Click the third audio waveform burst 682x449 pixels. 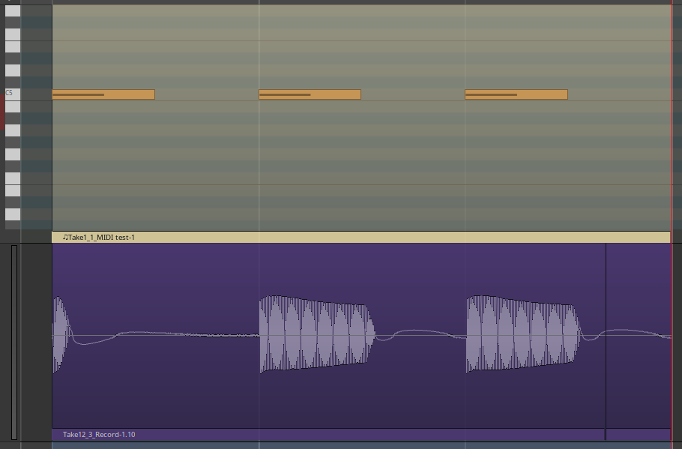(x=522, y=334)
